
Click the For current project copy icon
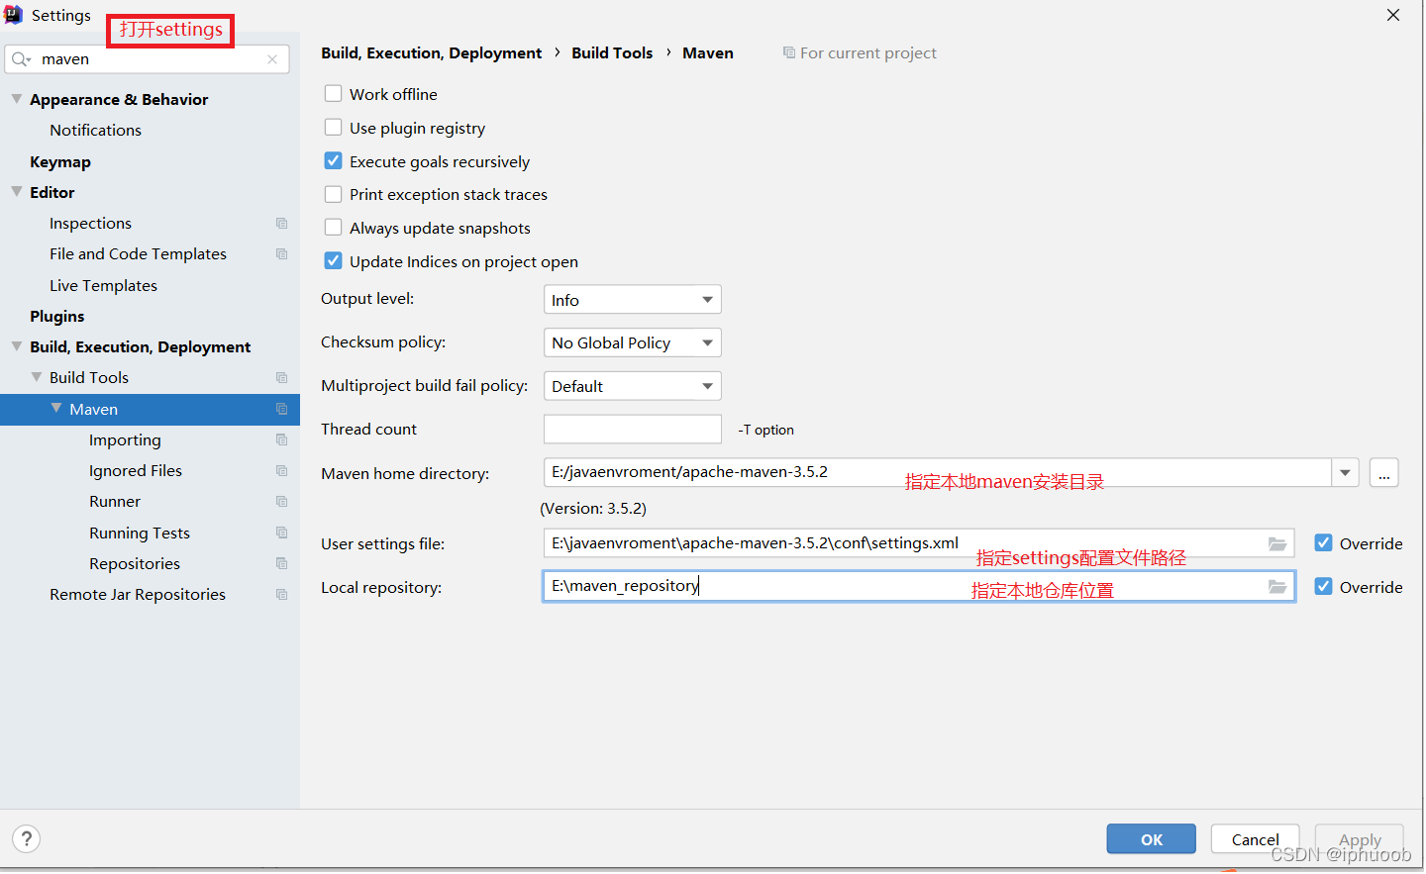(789, 52)
